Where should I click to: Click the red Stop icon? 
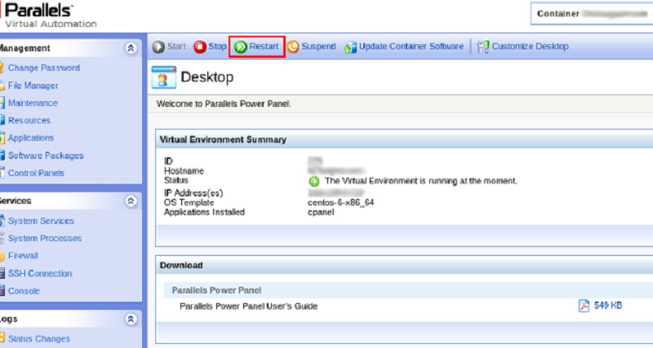point(200,46)
